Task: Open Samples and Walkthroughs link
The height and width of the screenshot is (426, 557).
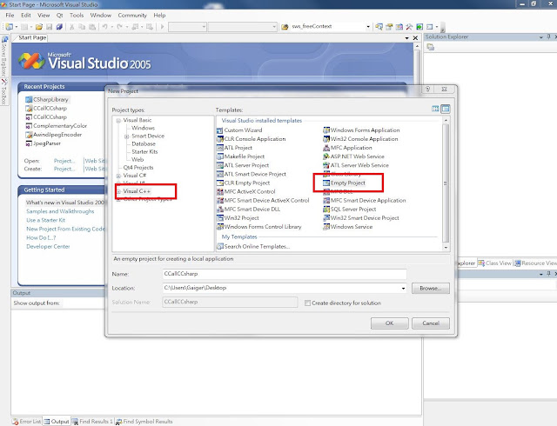Action: coord(60,211)
